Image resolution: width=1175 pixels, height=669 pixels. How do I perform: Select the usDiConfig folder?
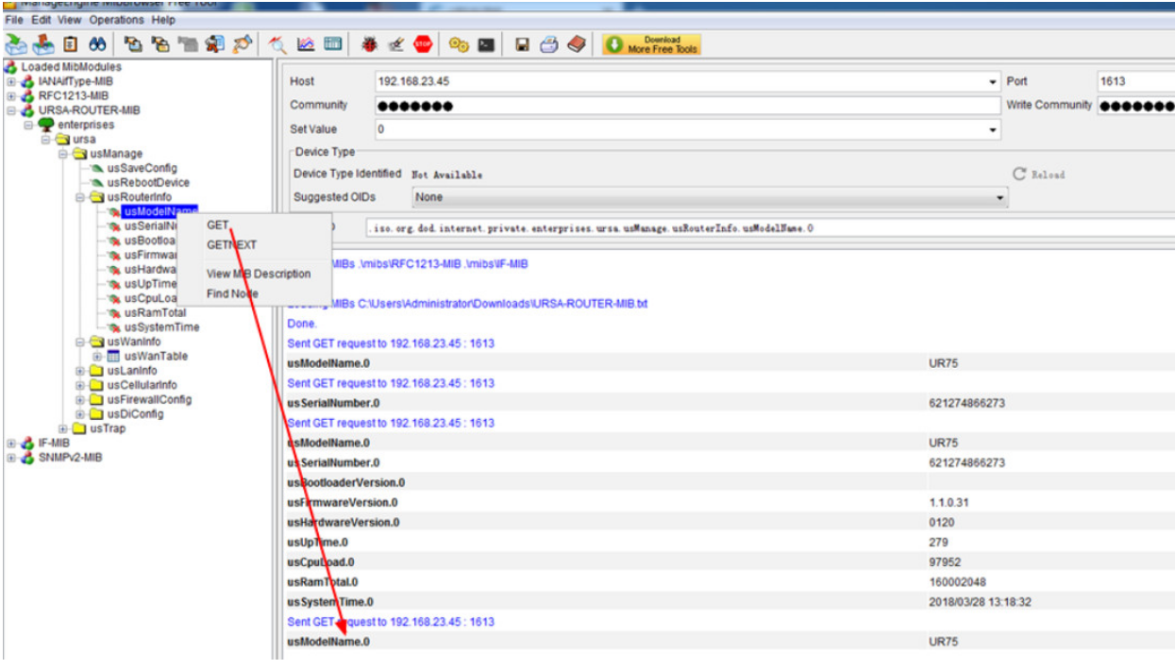[x=135, y=414]
